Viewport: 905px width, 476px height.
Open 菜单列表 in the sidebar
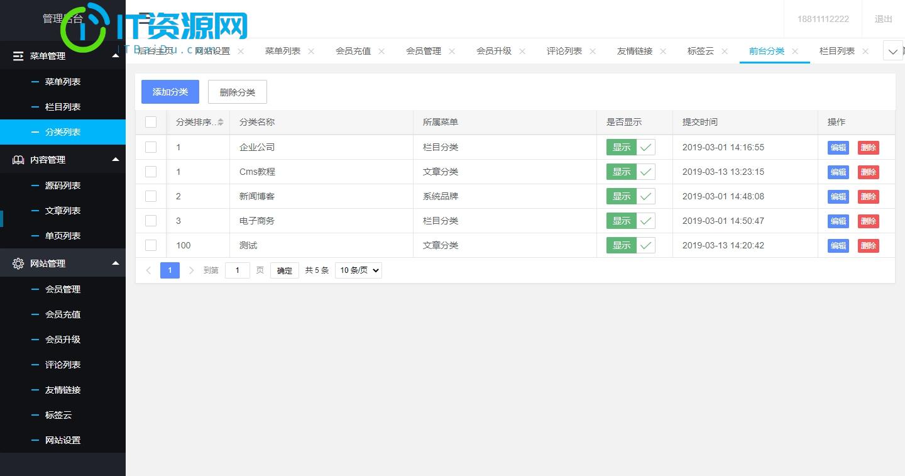click(63, 82)
